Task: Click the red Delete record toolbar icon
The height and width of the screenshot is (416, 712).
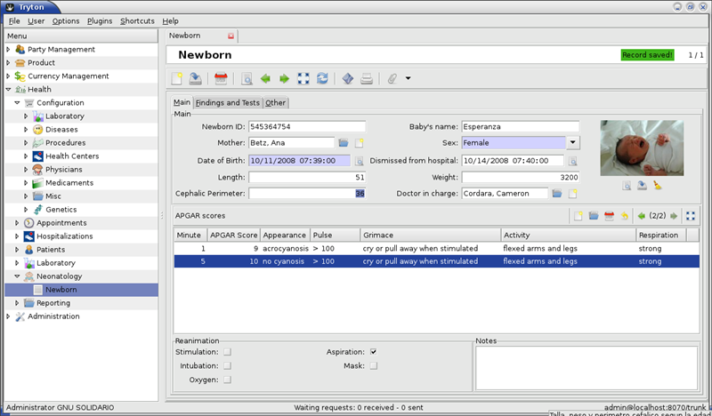Action: tap(221, 78)
